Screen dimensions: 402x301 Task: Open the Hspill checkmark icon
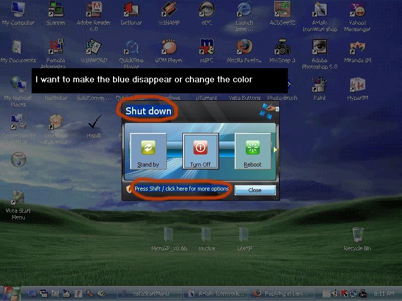tap(94, 126)
